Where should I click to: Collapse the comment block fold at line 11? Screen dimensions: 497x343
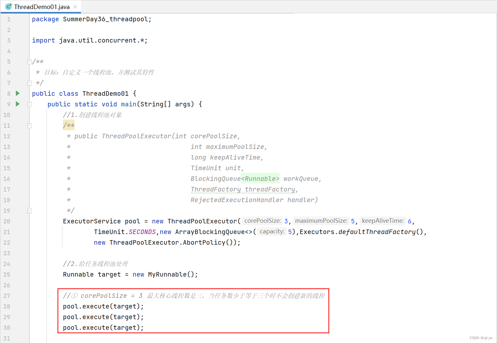coord(29,125)
